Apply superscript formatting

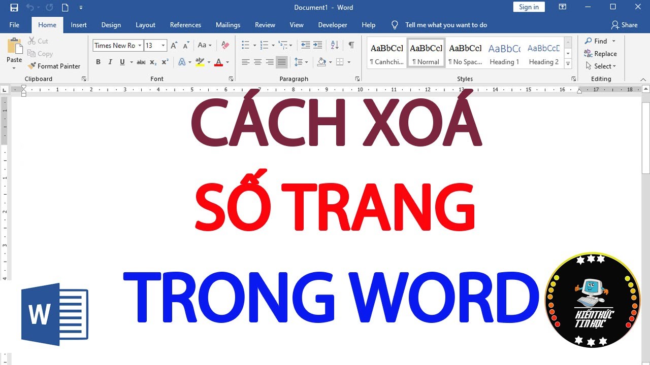tap(165, 62)
